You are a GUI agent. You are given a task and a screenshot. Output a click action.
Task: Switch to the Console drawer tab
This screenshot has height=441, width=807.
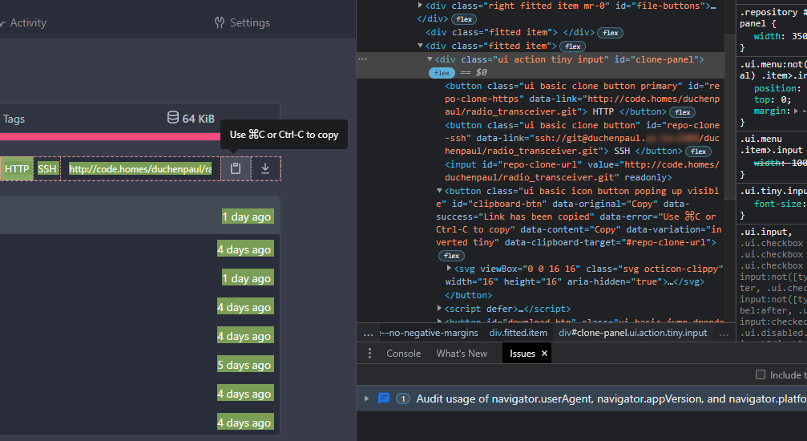coord(404,354)
